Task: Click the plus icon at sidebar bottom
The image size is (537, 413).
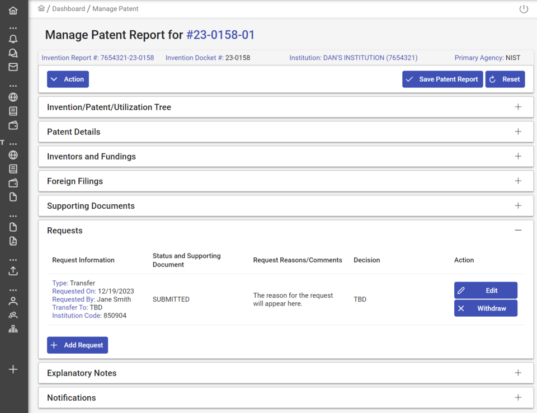Action: (13, 369)
